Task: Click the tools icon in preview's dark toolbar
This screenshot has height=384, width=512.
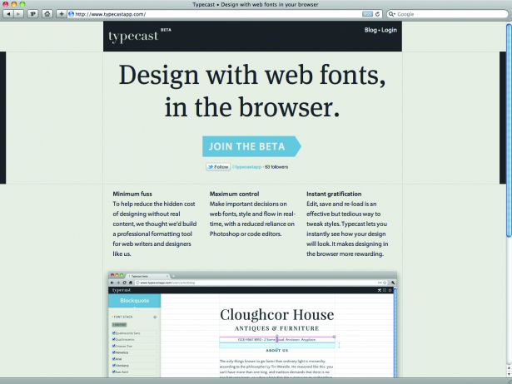Action: [380, 290]
